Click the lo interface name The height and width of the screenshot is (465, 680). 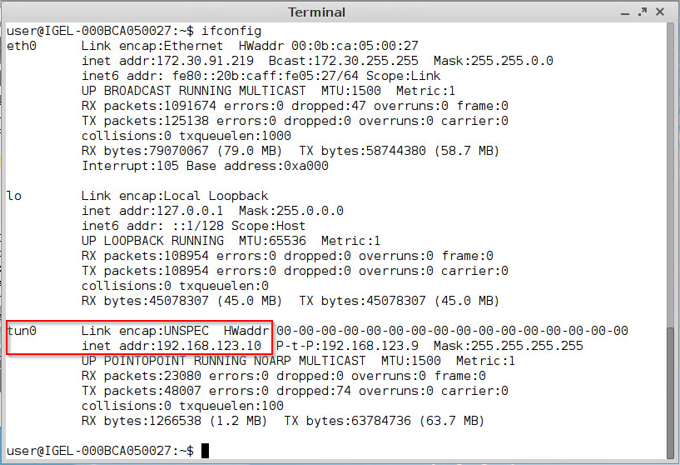[x=14, y=196]
